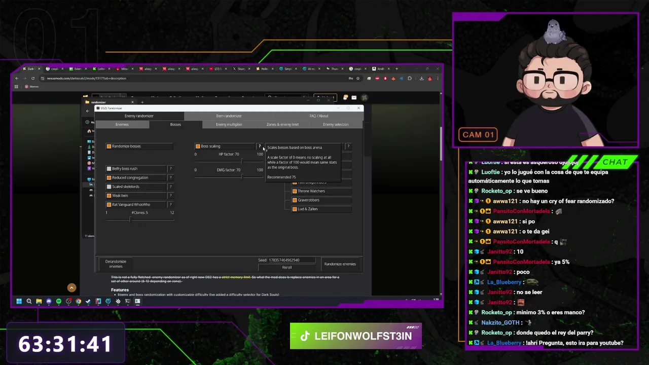Open the browser downloads icon

[421, 78]
